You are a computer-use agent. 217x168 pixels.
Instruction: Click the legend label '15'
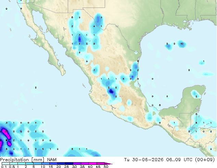coord(51,167)
